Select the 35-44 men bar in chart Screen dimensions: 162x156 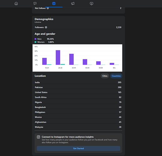click(71, 59)
